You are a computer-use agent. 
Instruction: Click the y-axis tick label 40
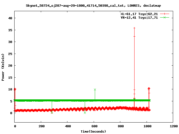click(x=10, y=18)
